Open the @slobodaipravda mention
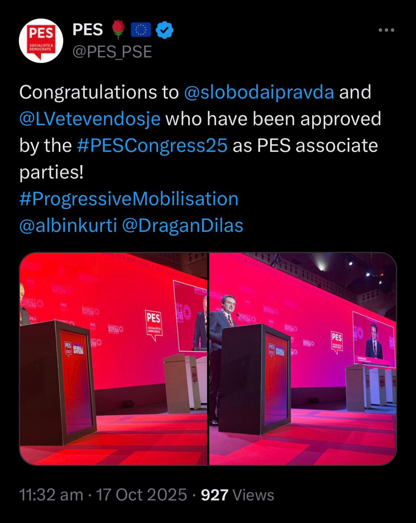Image resolution: width=416 pixels, height=523 pixels. pyautogui.click(x=259, y=92)
